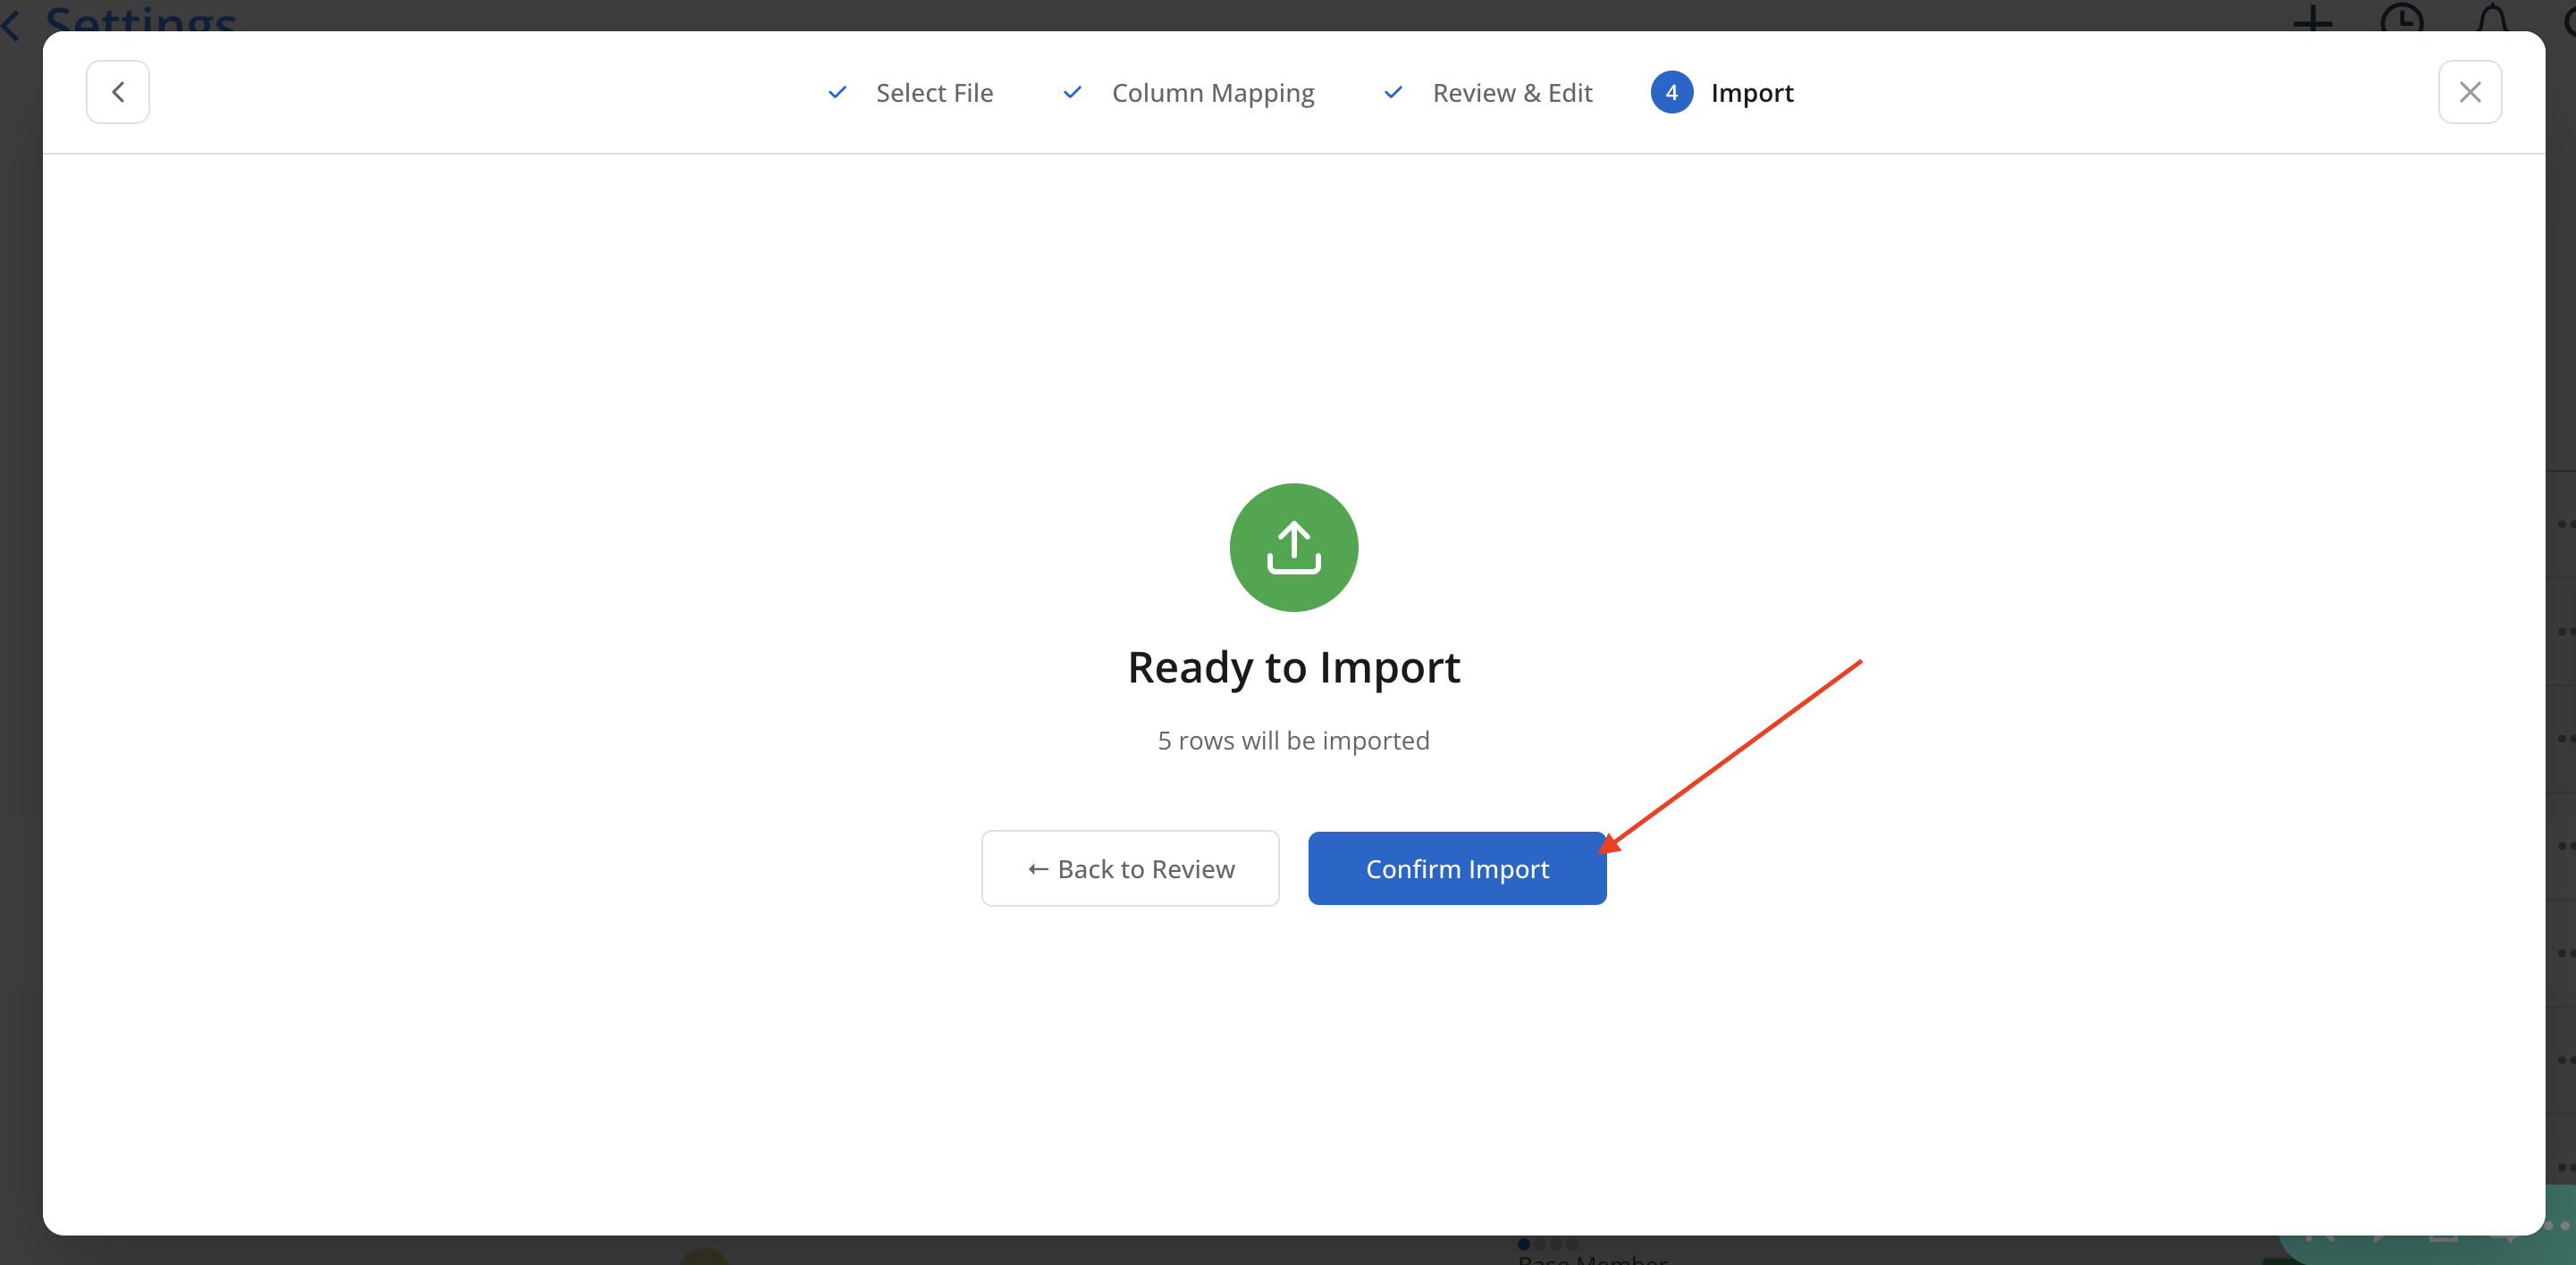
Task: Click the checkmark beside Column Mapping
Action: [x=1072, y=92]
